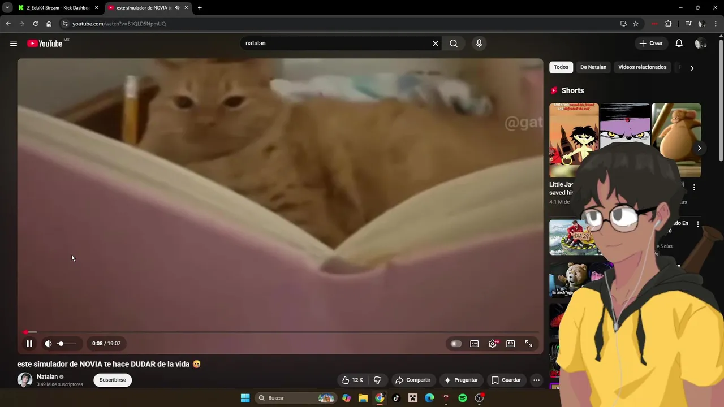
Task: Share video via Compartir
Action: point(413,380)
